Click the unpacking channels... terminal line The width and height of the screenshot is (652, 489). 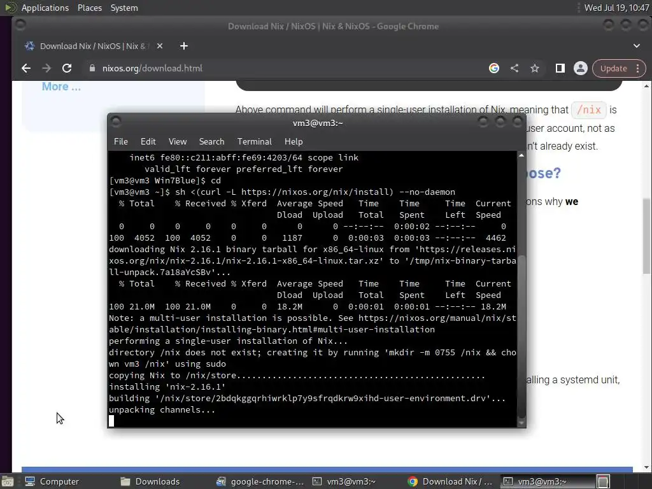click(162, 409)
